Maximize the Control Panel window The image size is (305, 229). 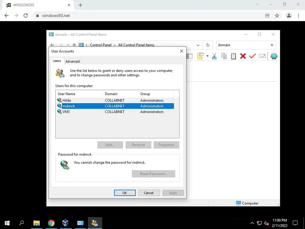coord(259,34)
